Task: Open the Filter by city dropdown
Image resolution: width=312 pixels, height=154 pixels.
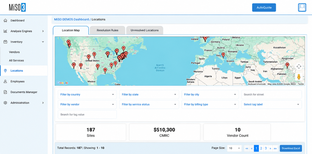Action: coord(210,94)
